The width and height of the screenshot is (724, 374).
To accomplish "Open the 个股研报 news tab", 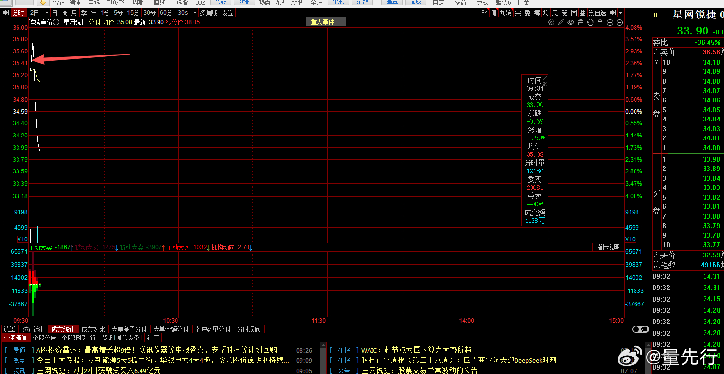I will tap(73, 338).
